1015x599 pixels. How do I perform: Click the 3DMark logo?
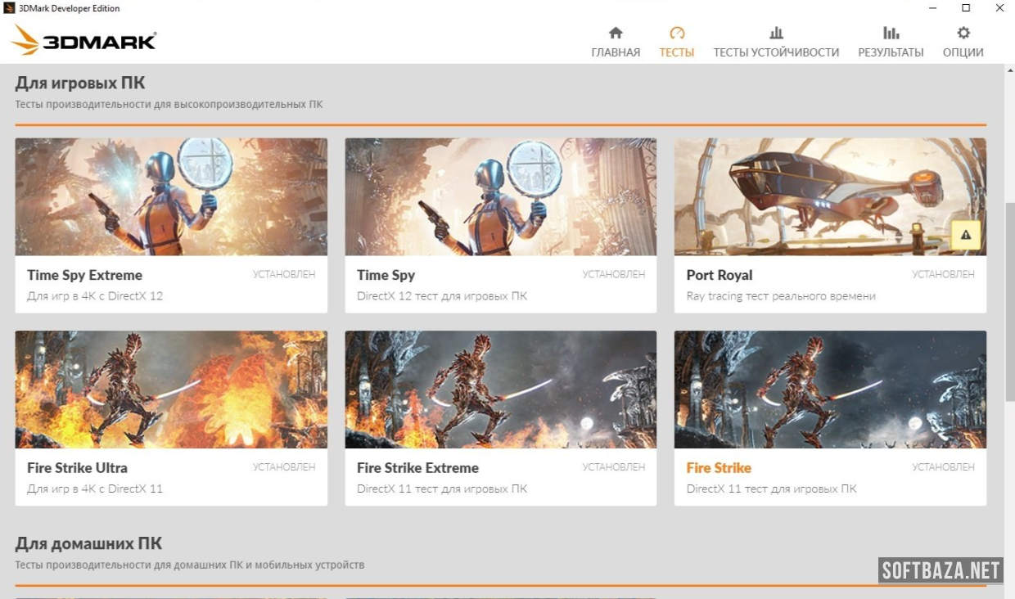(84, 40)
